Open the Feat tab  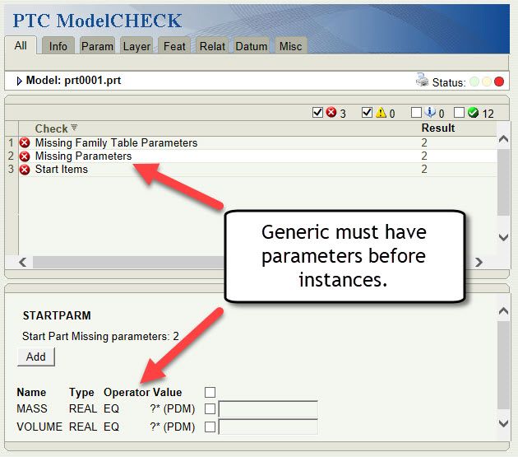[174, 46]
